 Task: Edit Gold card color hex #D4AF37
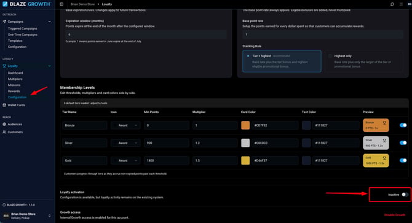275,160
